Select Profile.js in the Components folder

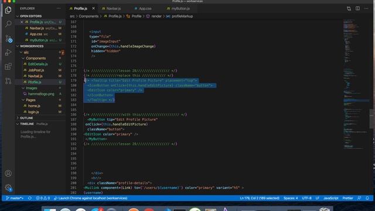coord(35,82)
